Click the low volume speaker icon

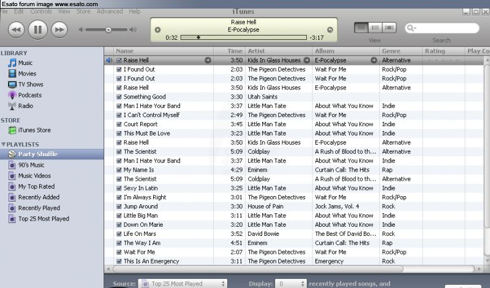81,29
